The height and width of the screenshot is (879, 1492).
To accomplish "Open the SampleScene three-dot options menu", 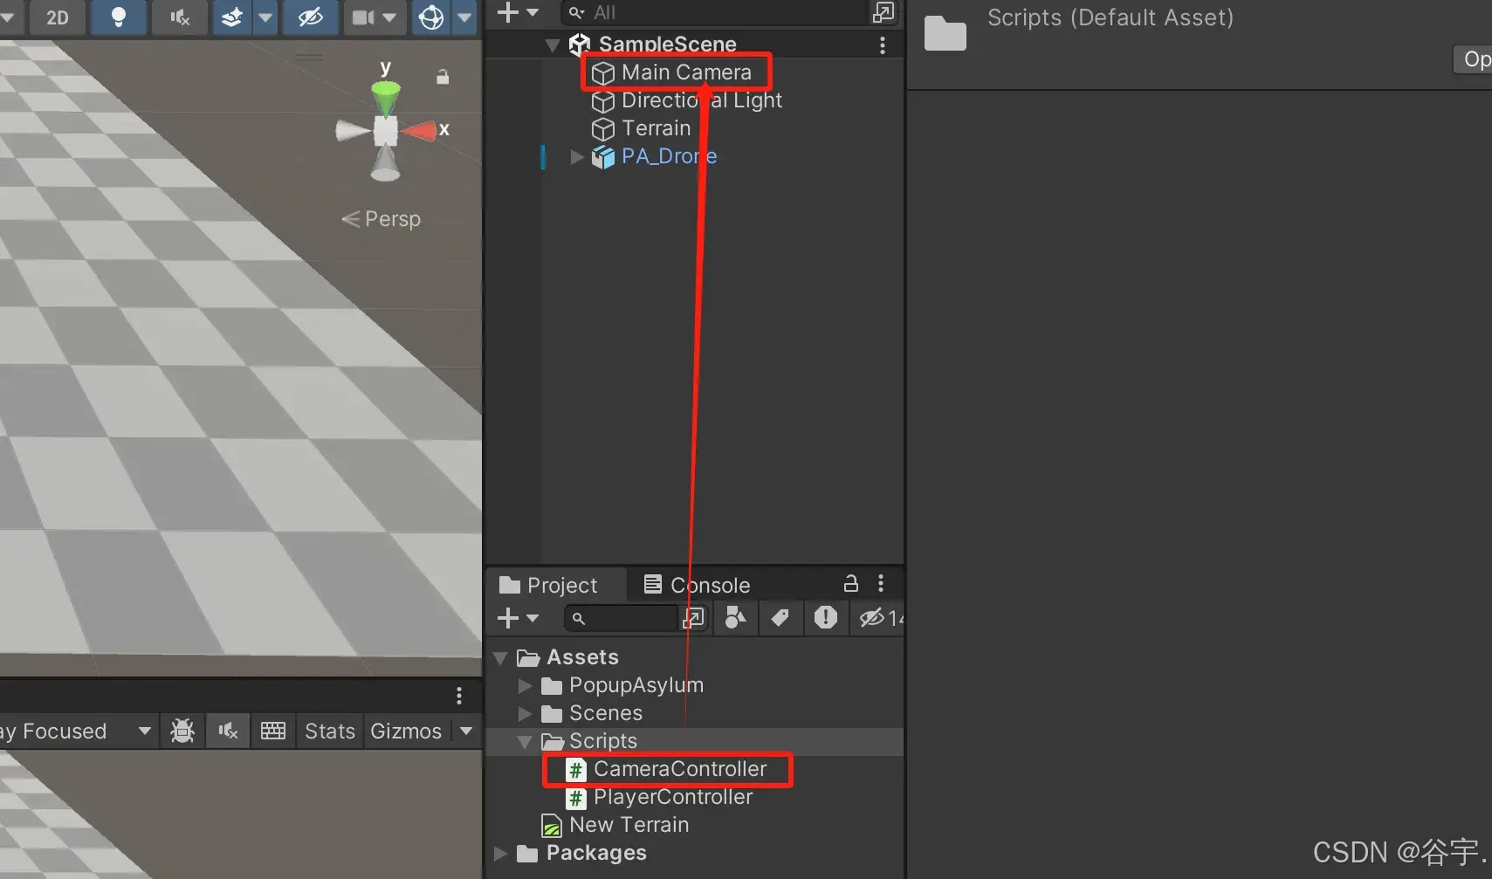I will click(883, 45).
